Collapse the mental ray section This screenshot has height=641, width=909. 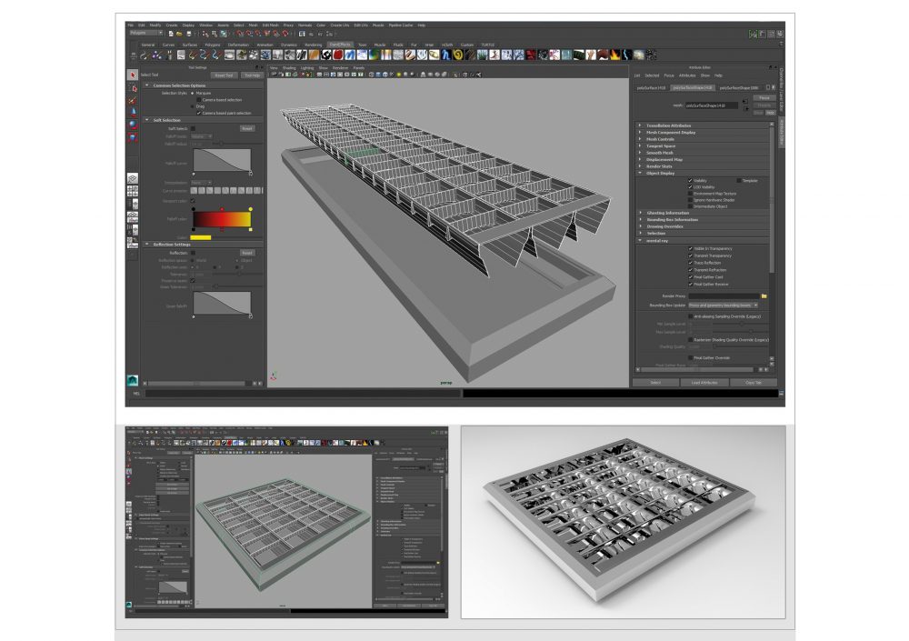coord(656,241)
